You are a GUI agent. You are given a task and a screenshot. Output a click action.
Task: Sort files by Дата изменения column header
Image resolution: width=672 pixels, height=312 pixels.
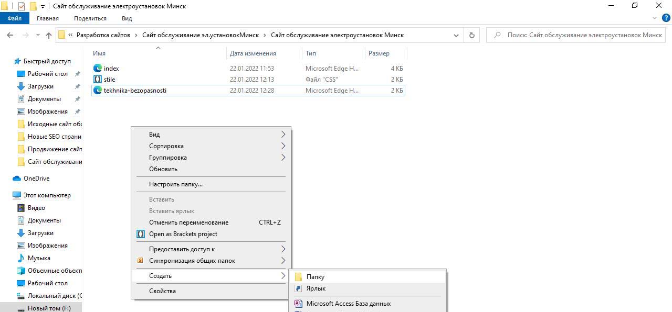253,53
